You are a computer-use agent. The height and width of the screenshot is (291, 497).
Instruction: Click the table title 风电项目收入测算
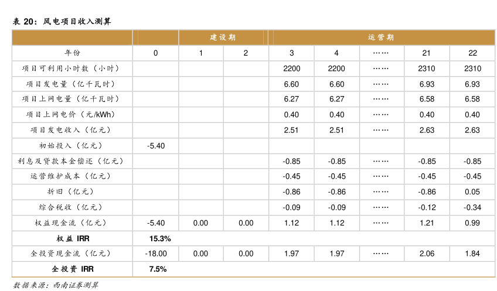pos(62,22)
